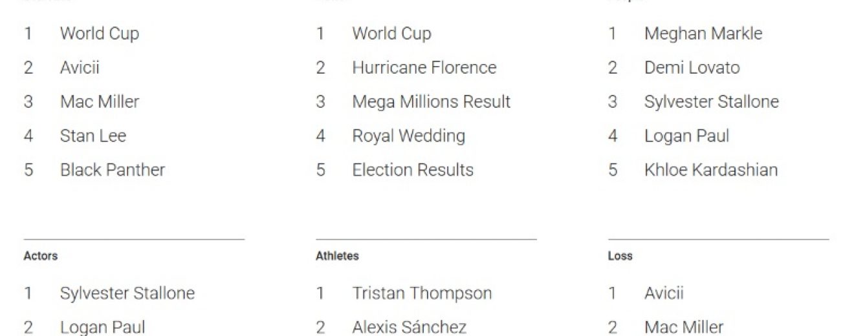Select Mac Miller under the Loss heading
The height and width of the screenshot is (336, 854).
(684, 328)
